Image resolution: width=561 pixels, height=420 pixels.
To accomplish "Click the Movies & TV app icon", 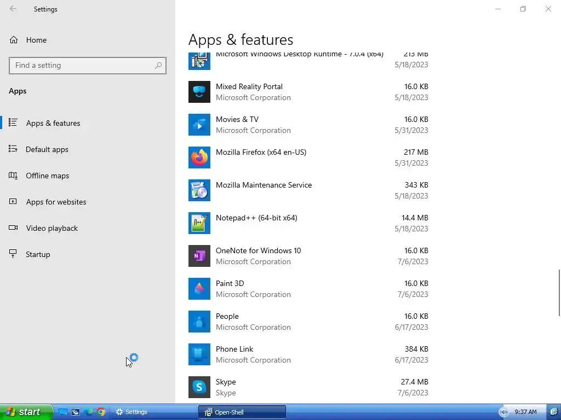I will (199, 125).
